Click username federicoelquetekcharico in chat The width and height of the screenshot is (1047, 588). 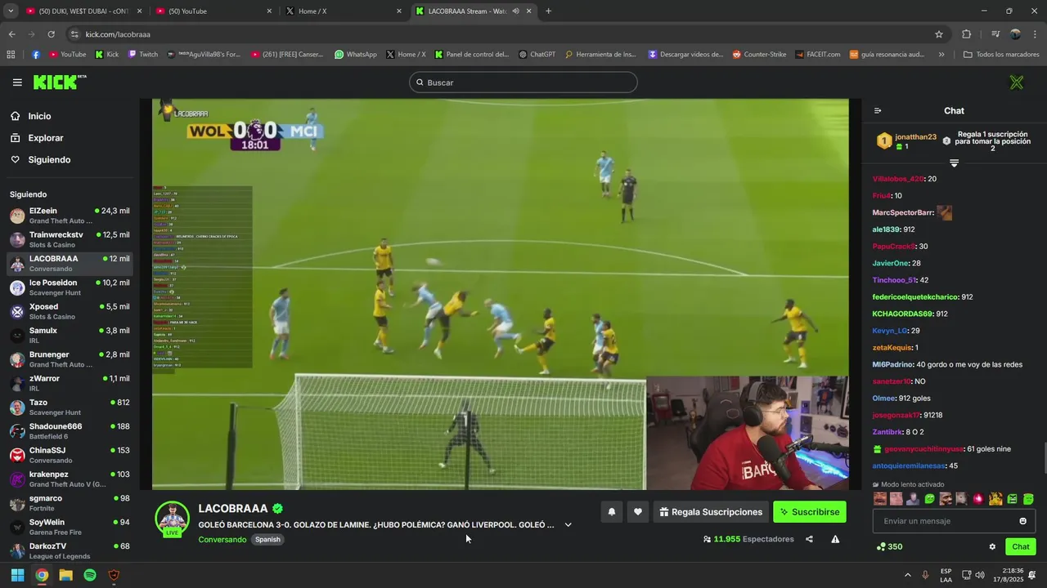click(915, 297)
